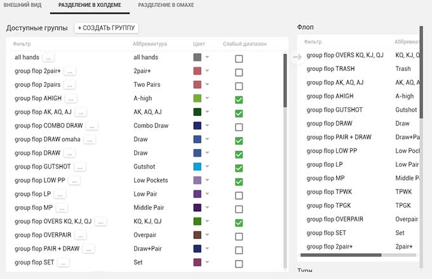
Task: Uncheck weak range for A-high group
Action: (239, 100)
